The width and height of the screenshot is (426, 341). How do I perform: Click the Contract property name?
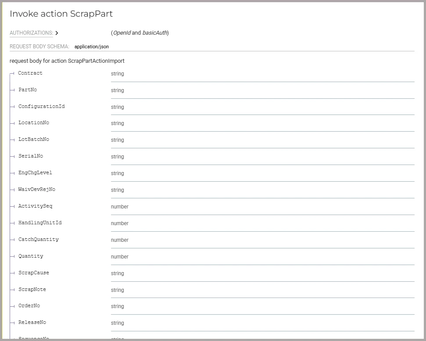(30, 73)
